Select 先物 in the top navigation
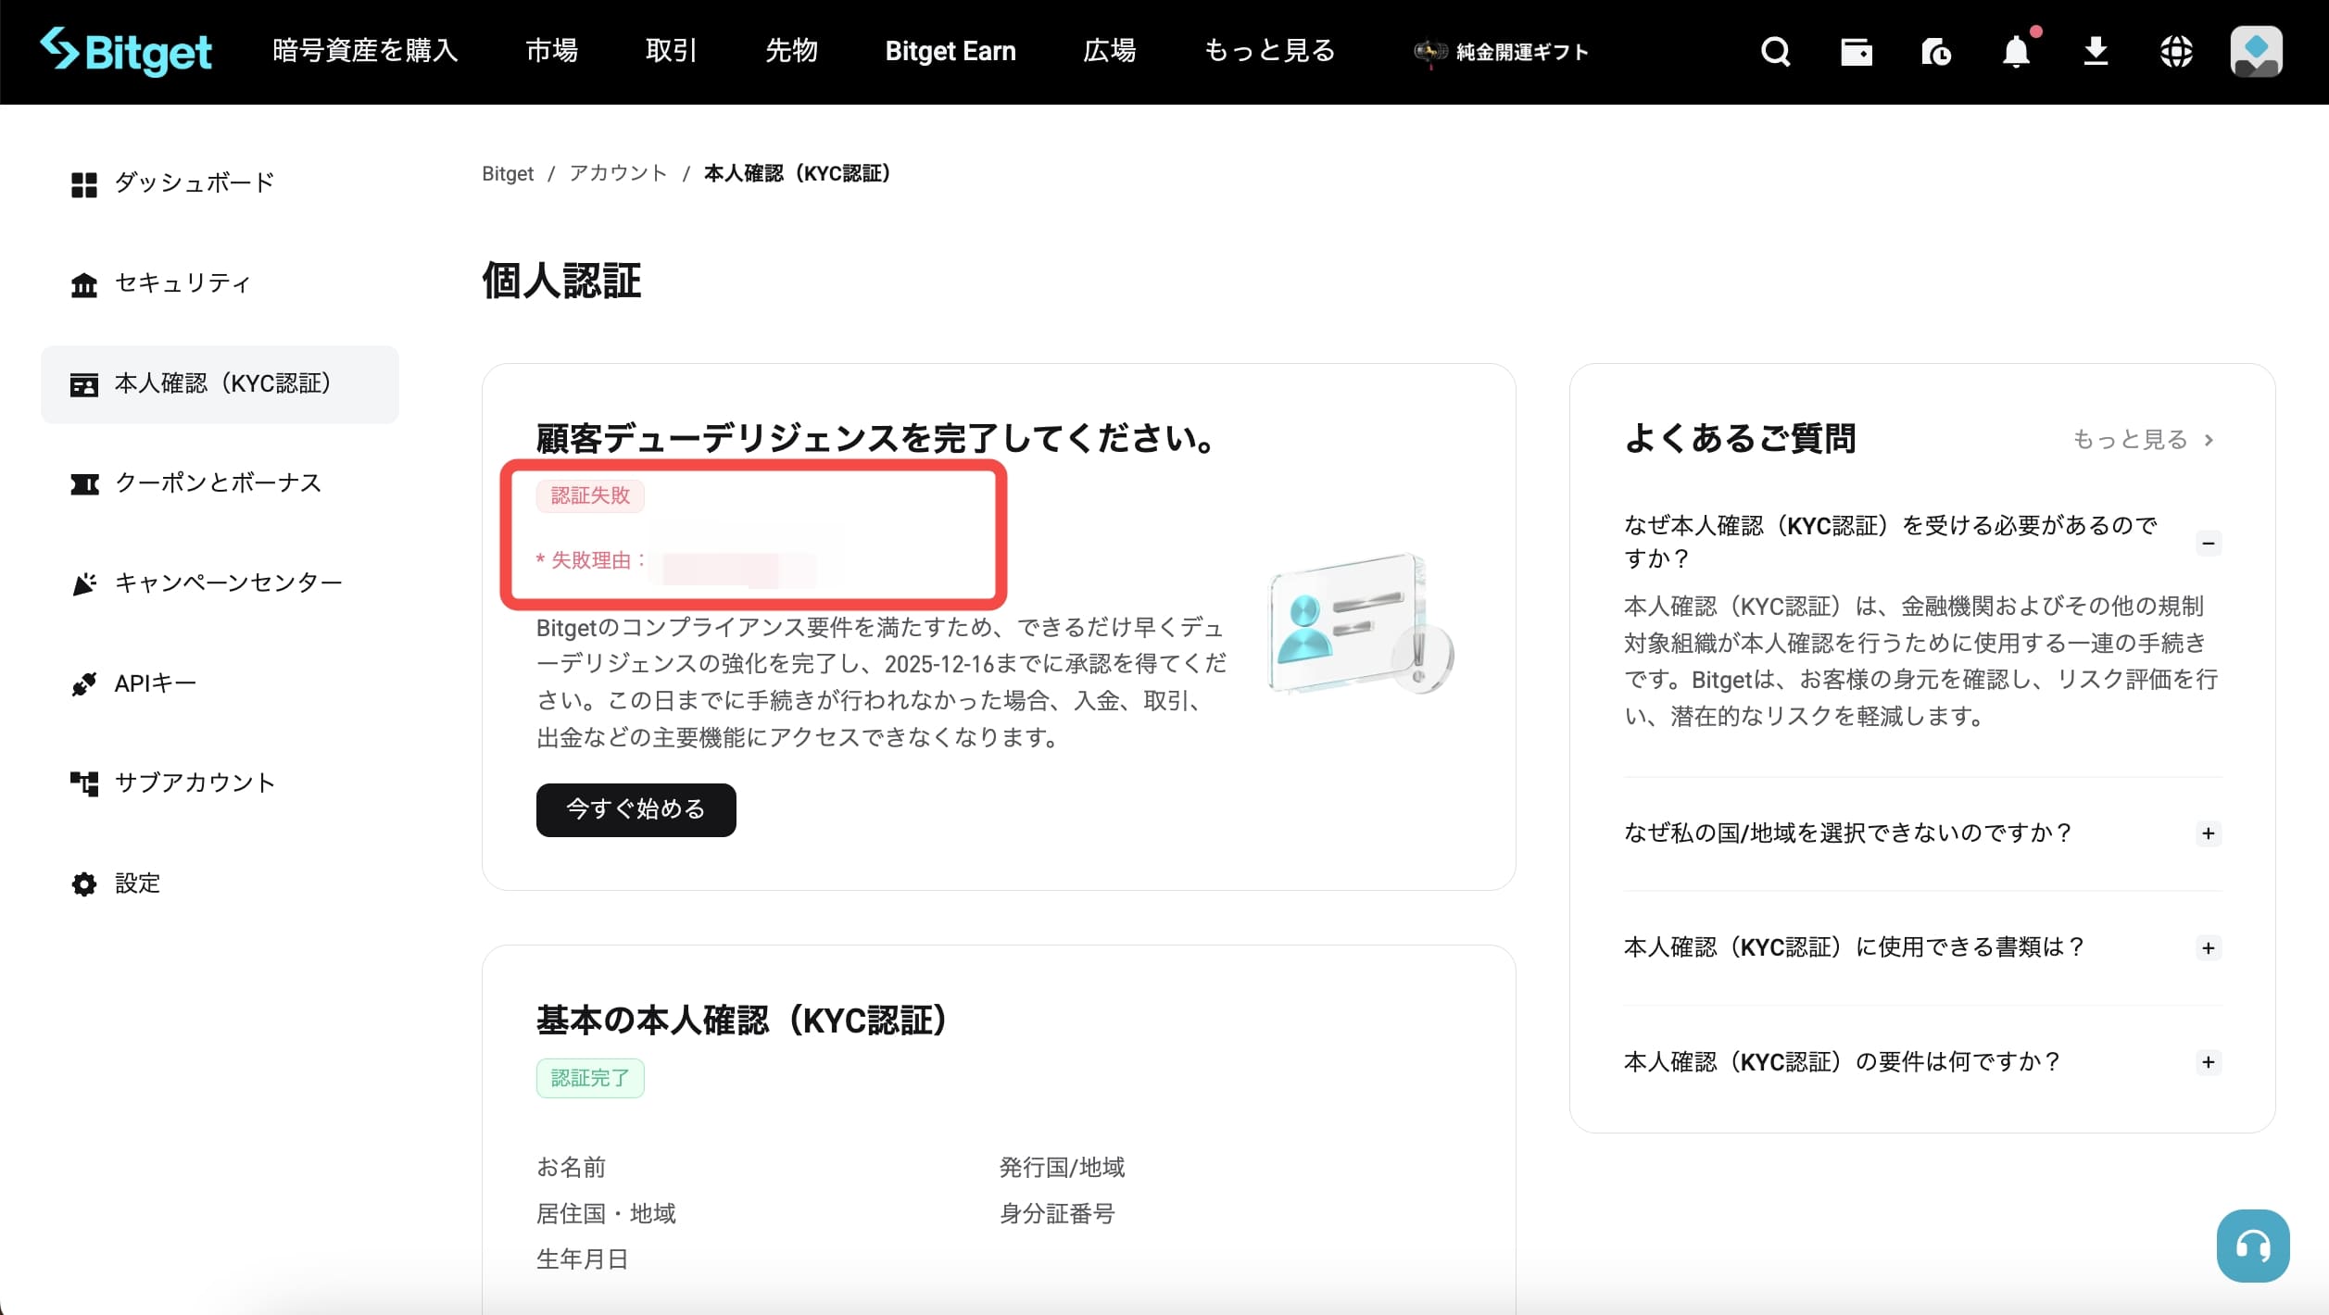This screenshot has height=1315, width=2329. tap(791, 51)
